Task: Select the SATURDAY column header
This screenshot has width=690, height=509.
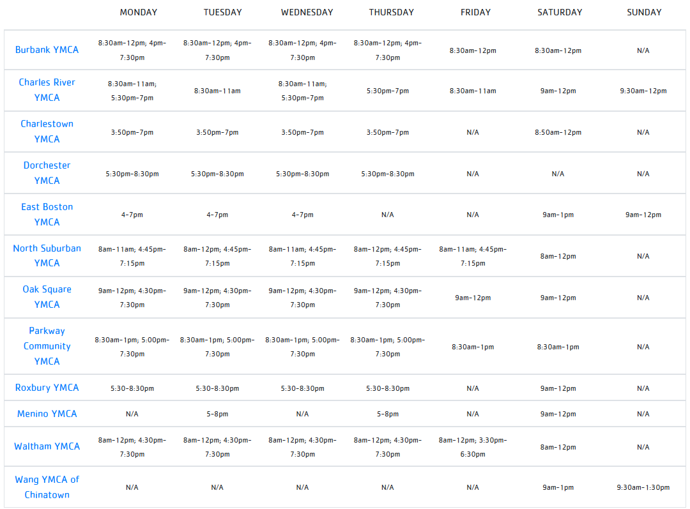Action: coord(560,12)
